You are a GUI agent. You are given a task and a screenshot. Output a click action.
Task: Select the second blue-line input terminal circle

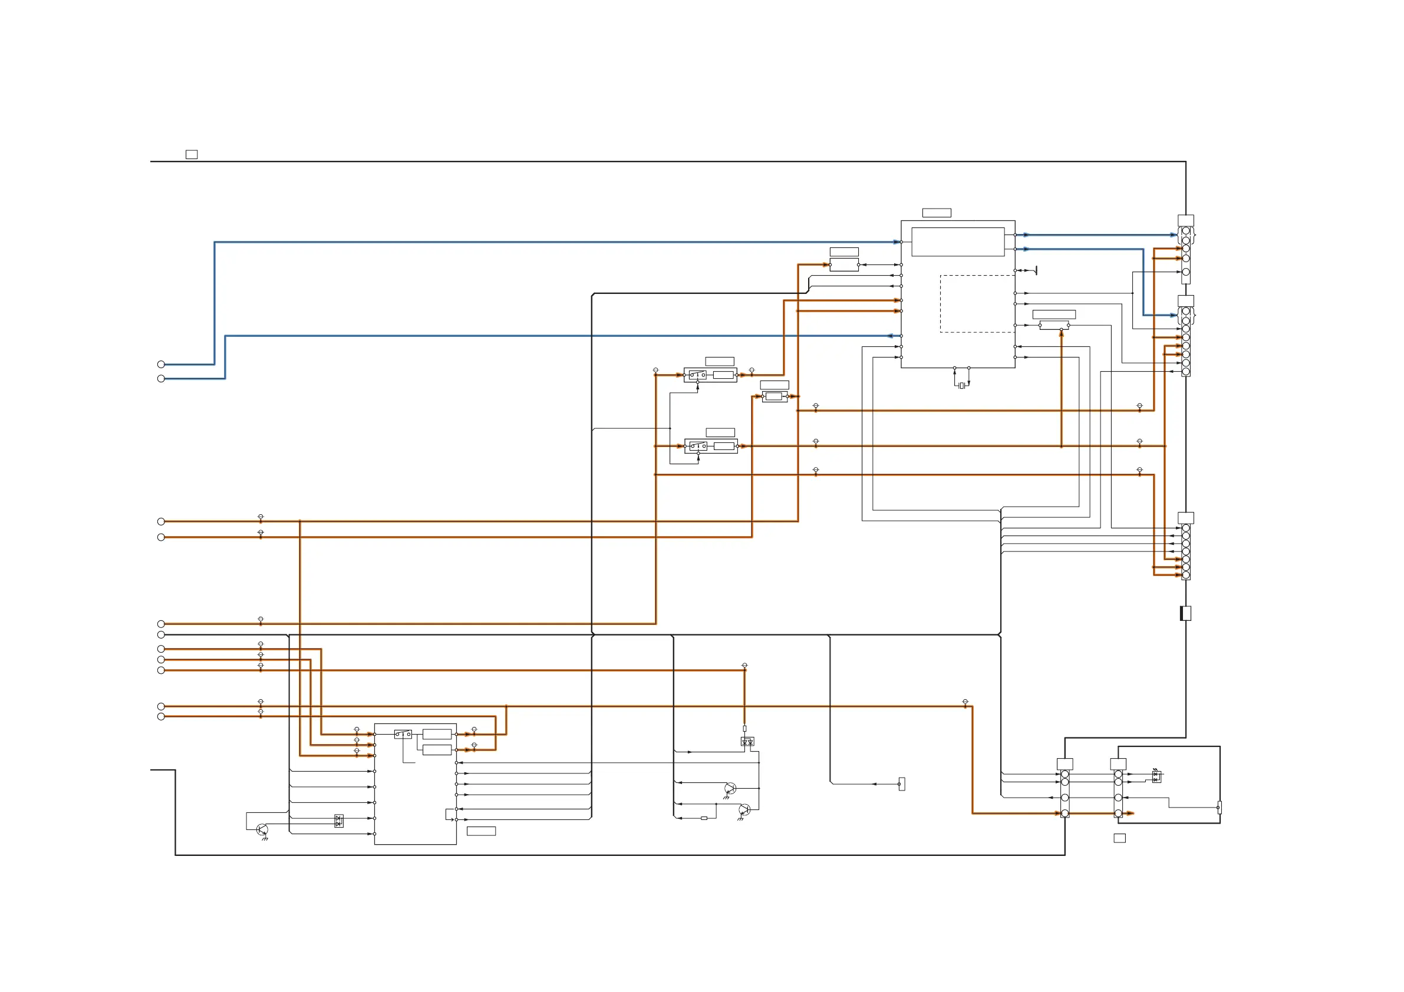click(161, 379)
